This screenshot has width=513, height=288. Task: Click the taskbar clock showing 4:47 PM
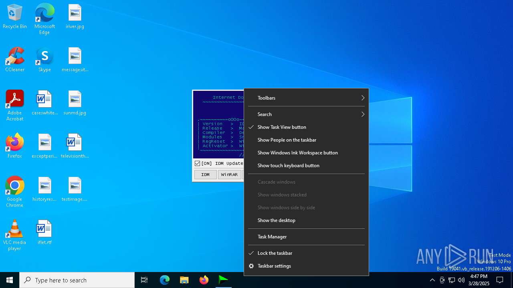[479, 280]
